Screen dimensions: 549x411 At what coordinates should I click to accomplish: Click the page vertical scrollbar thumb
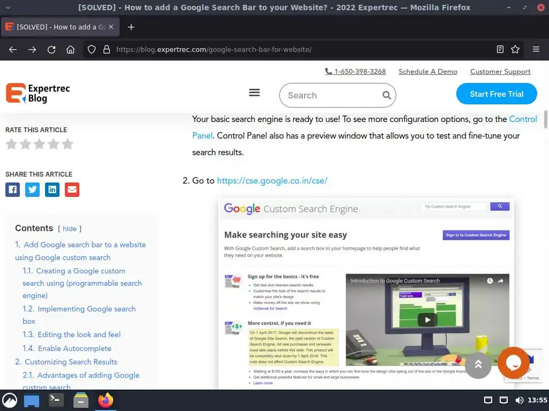click(545, 120)
